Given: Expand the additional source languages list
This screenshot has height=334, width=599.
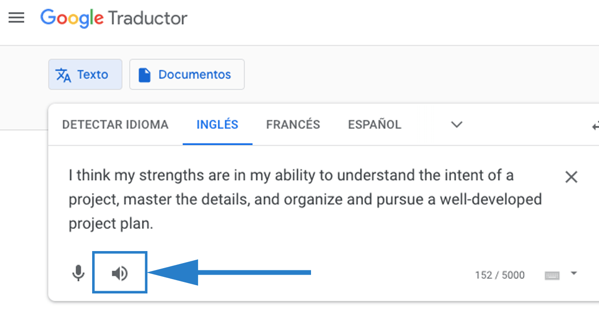Looking at the screenshot, I should pyautogui.click(x=456, y=124).
